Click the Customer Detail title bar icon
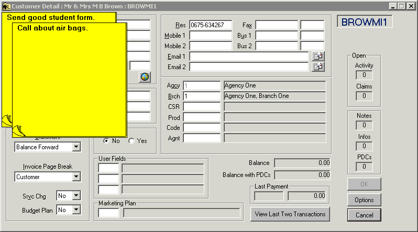 point(6,6)
